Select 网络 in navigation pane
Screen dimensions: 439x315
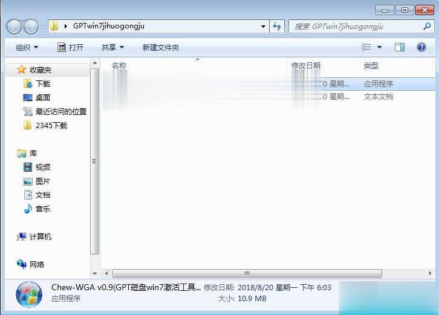pyautogui.click(x=37, y=265)
